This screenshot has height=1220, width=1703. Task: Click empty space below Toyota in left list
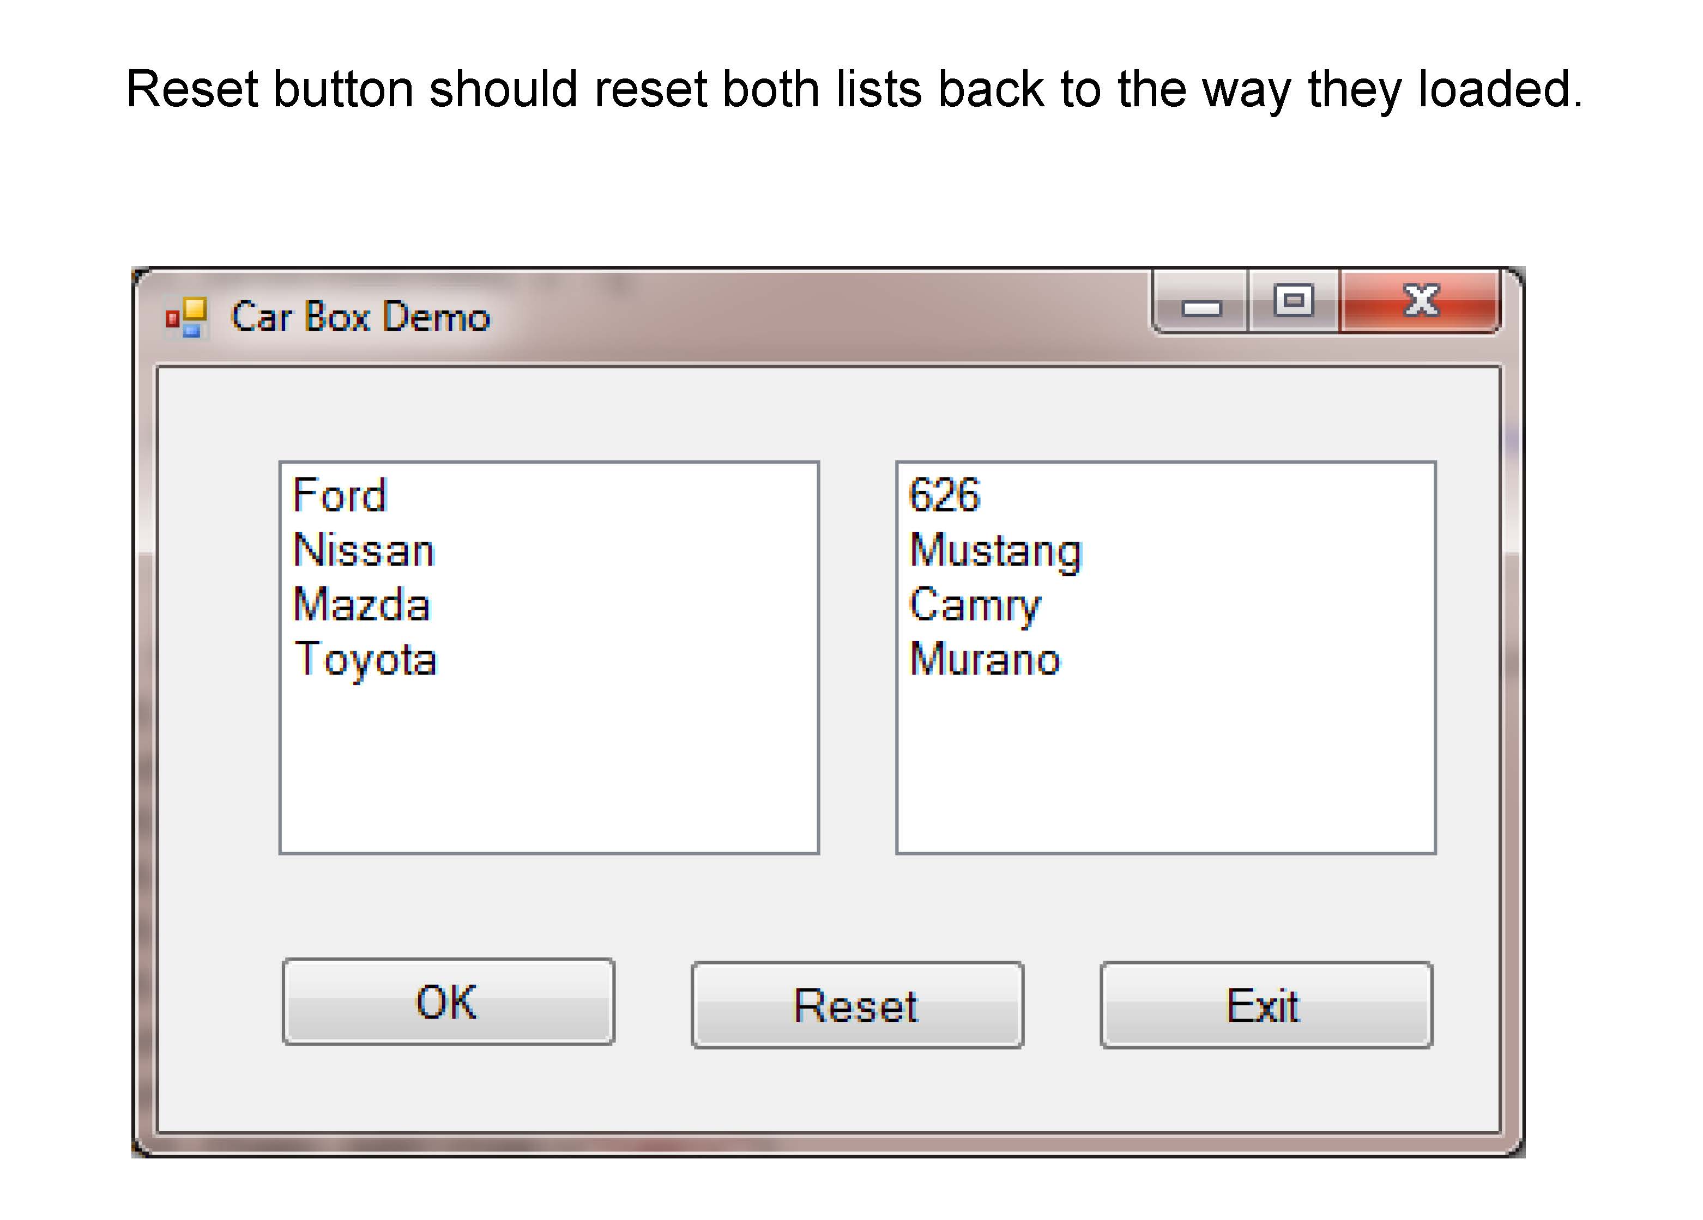click(548, 766)
